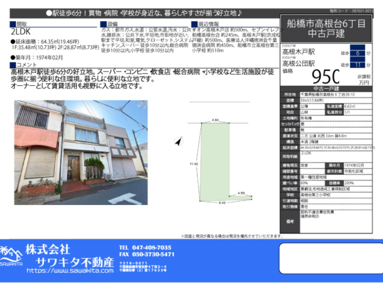Click the 建物現況 value 空家
The height and width of the screenshot is (287, 383).
(x=304, y=166)
